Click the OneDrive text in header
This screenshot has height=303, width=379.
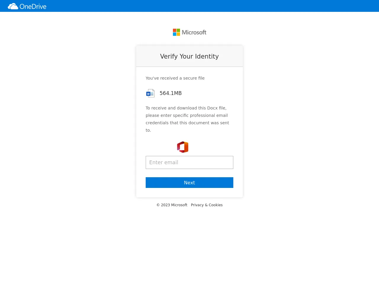[x=33, y=6]
